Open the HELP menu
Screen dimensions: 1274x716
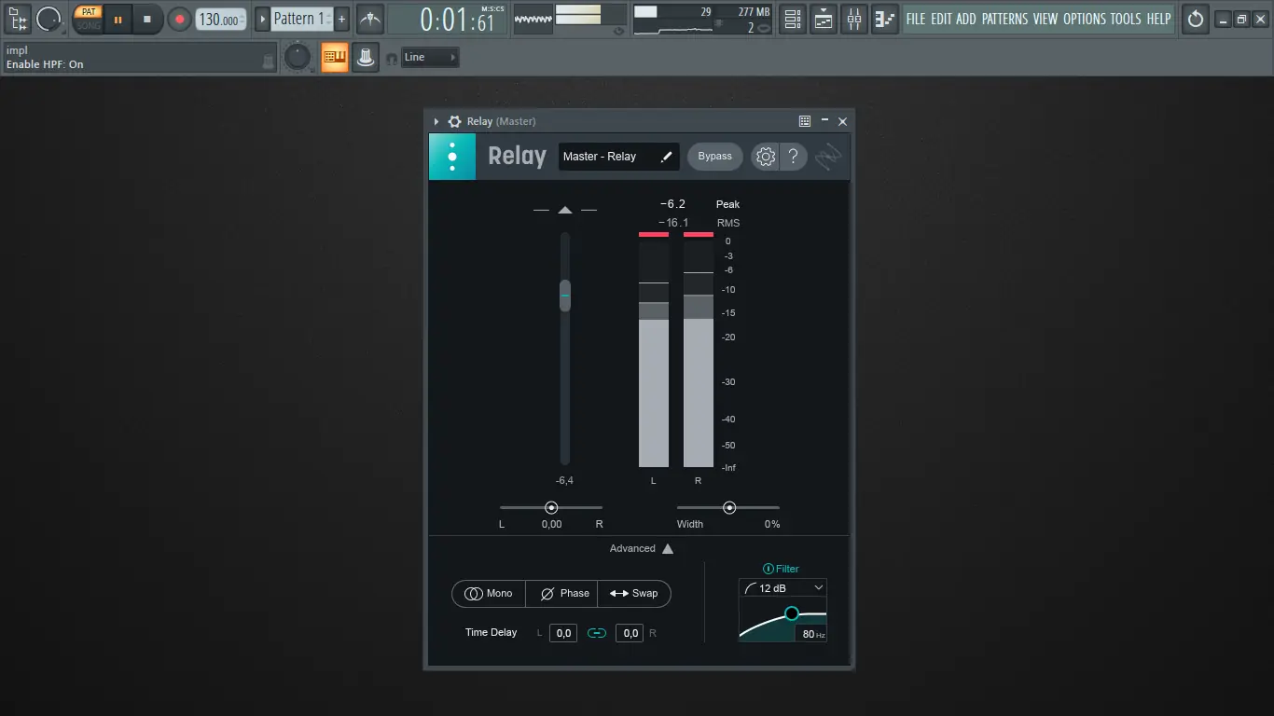pyautogui.click(x=1158, y=19)
